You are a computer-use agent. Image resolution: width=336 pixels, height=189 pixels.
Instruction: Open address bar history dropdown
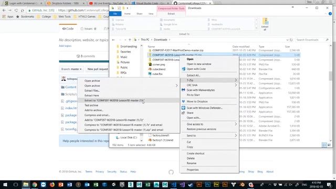pos(287,40)
